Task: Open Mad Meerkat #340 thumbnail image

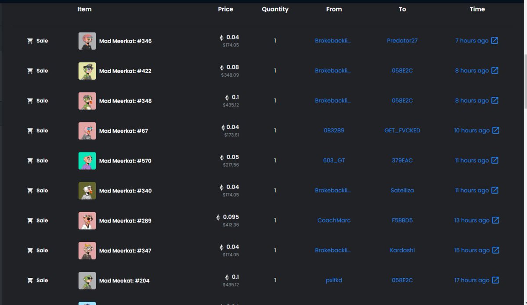Action: [87, 190]
